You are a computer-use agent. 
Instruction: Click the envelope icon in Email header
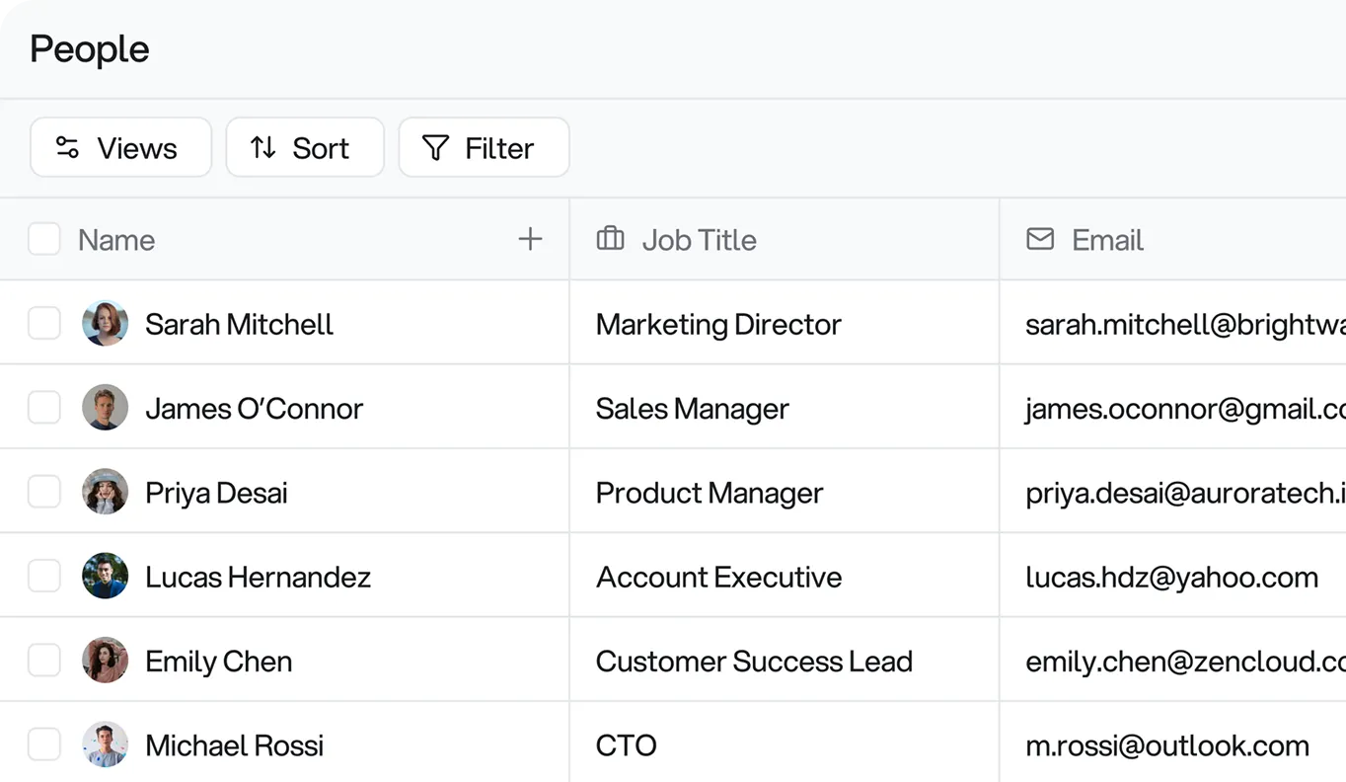point(1039,239)
